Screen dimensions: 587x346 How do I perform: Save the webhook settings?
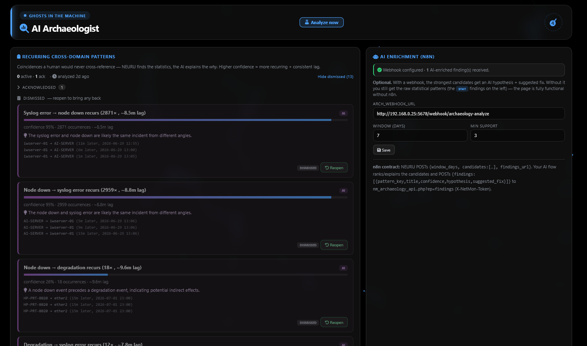click(384, 150)
